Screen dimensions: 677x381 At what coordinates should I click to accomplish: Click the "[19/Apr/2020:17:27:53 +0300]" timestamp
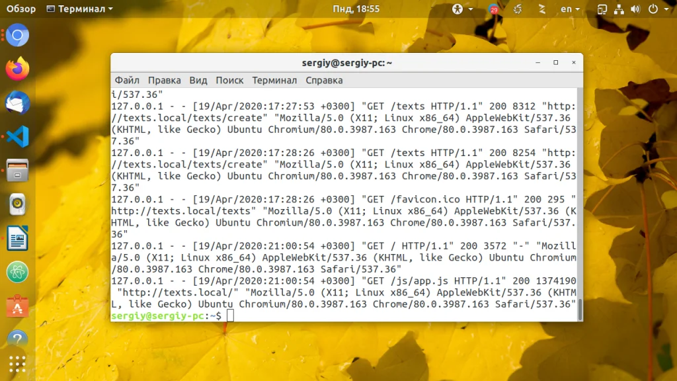(x=274, y=106)
